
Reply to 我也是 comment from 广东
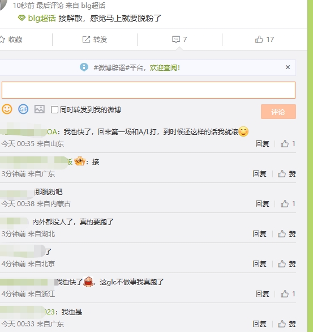(x=259, y=324)
